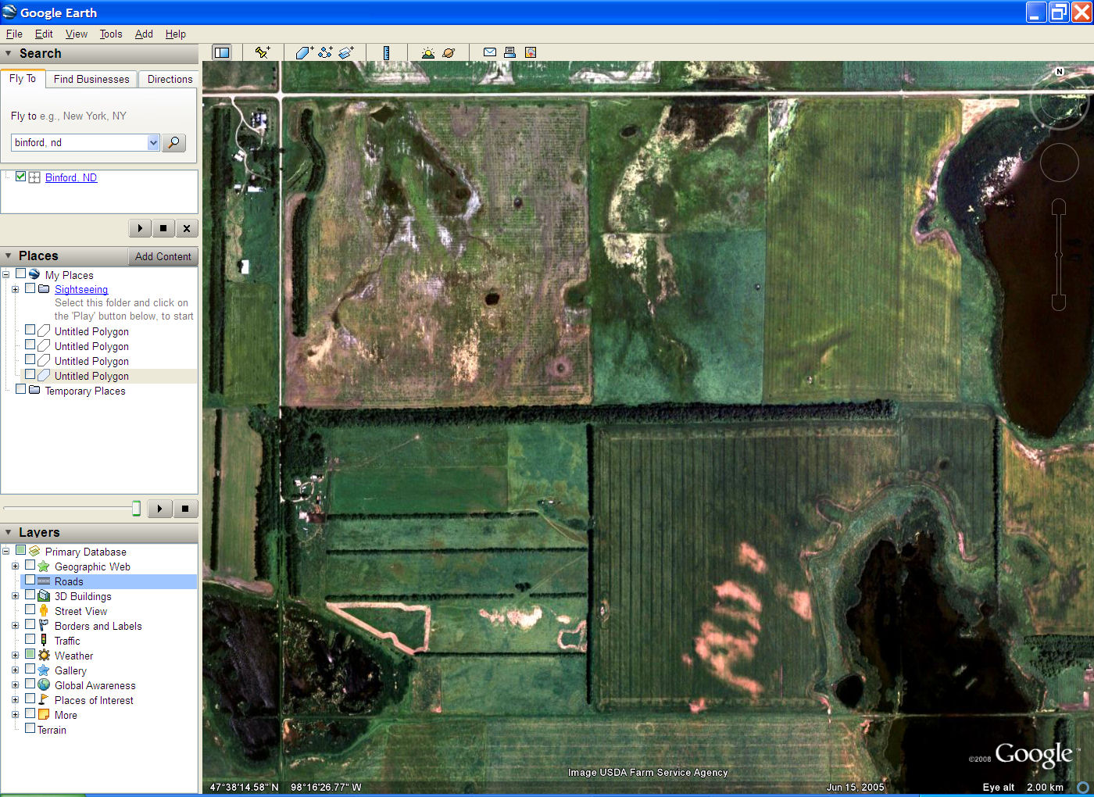This screenshot has height=797, width=1094.
Task: Expand the Sightseeing folder tree node
Action: 15,289
